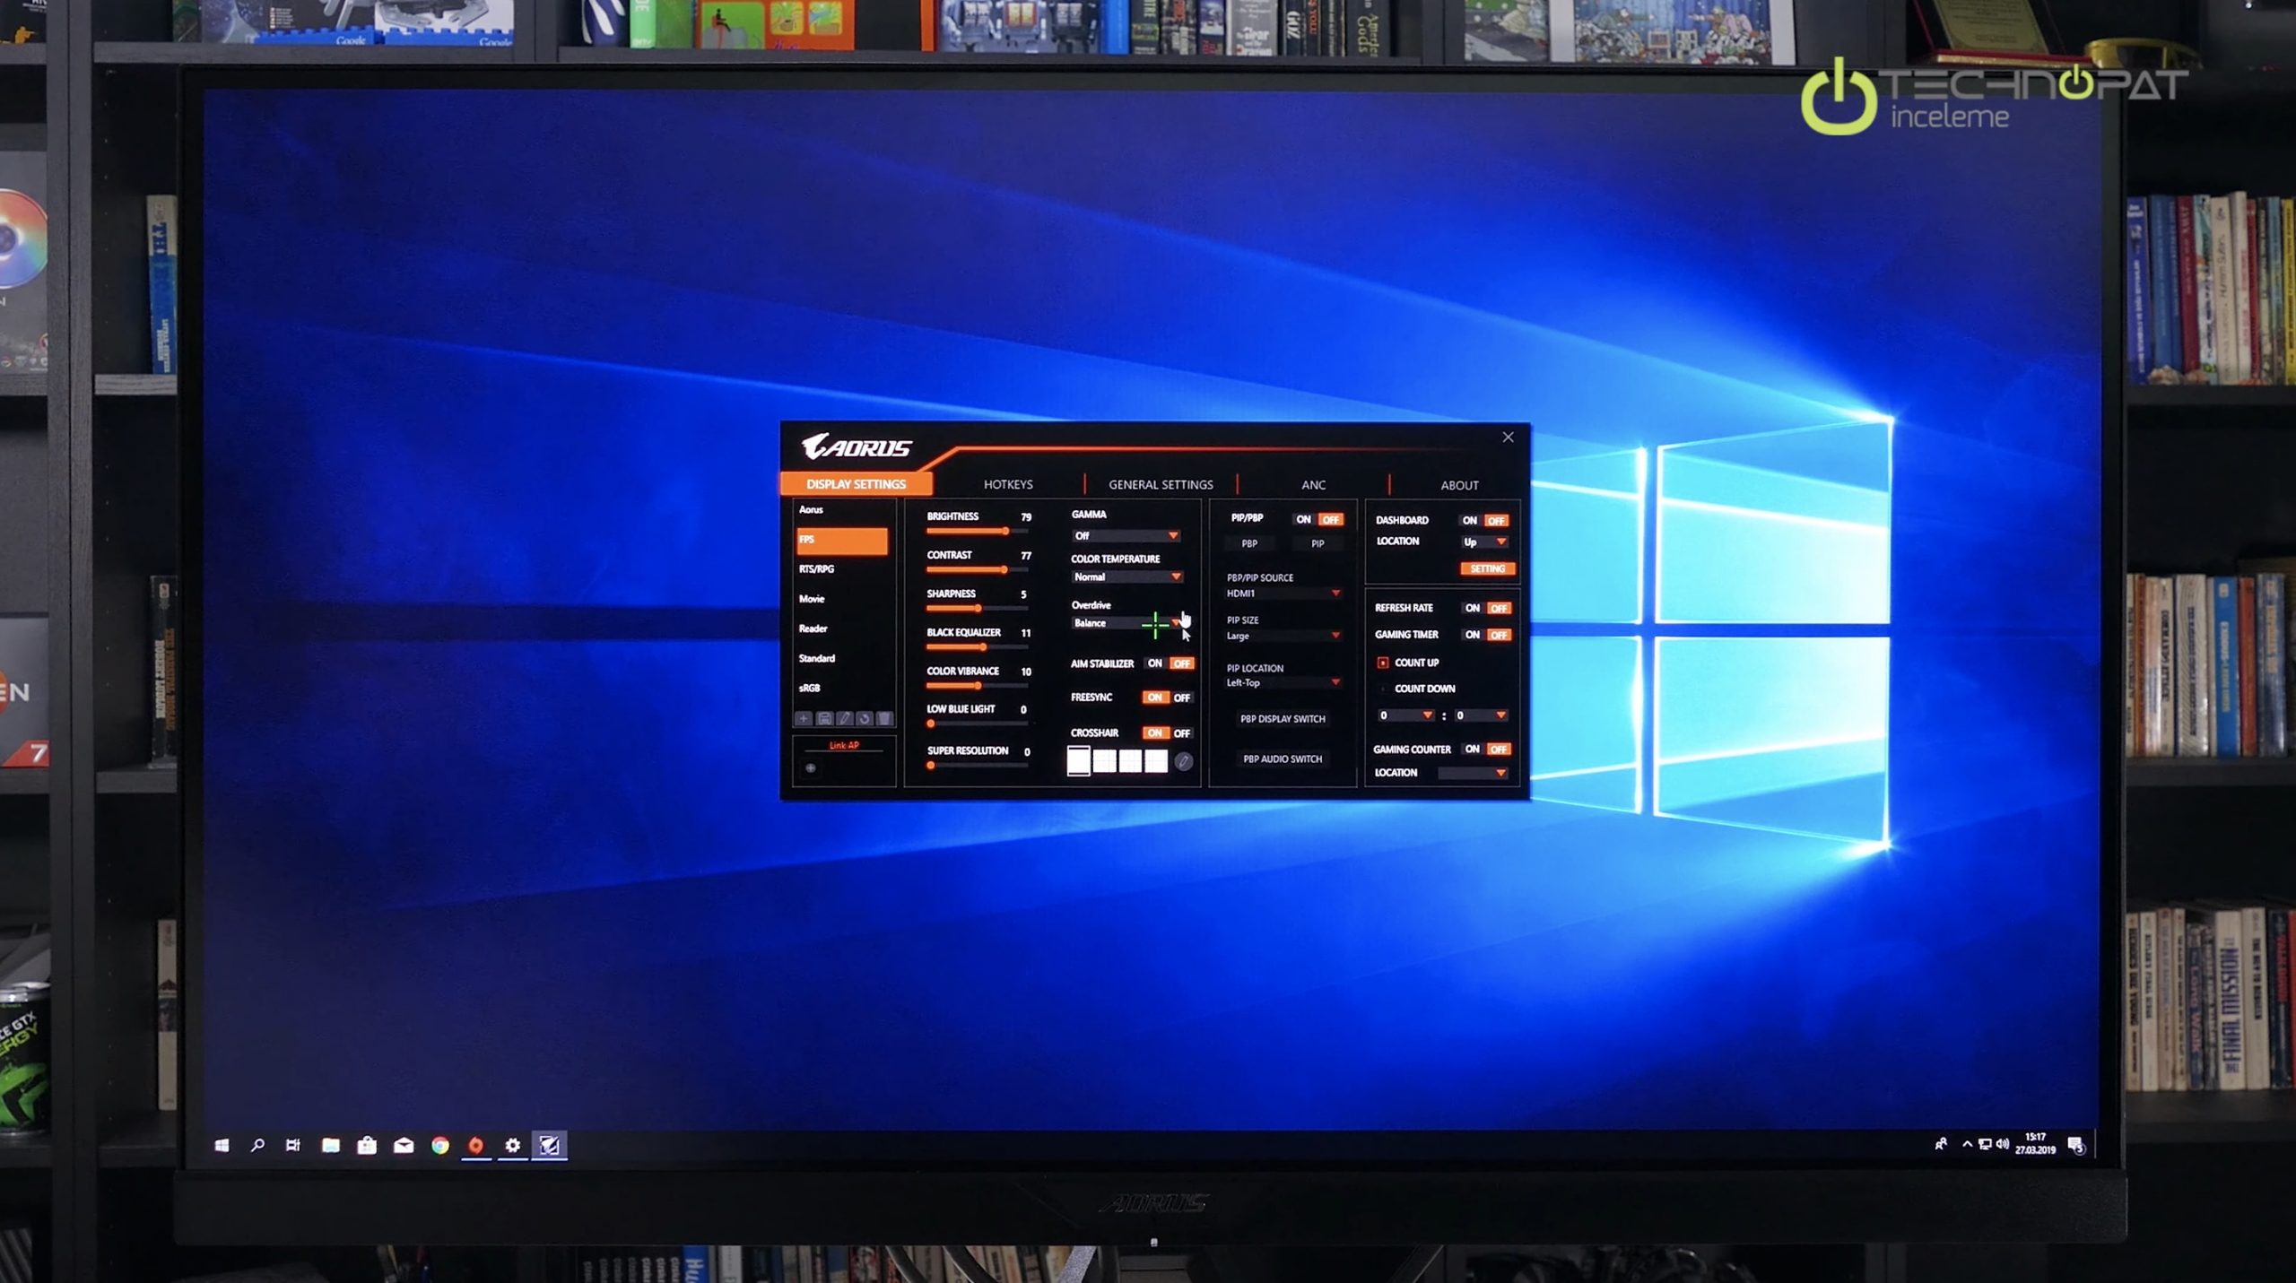Open the General Settings tab

pos(1161,485)
